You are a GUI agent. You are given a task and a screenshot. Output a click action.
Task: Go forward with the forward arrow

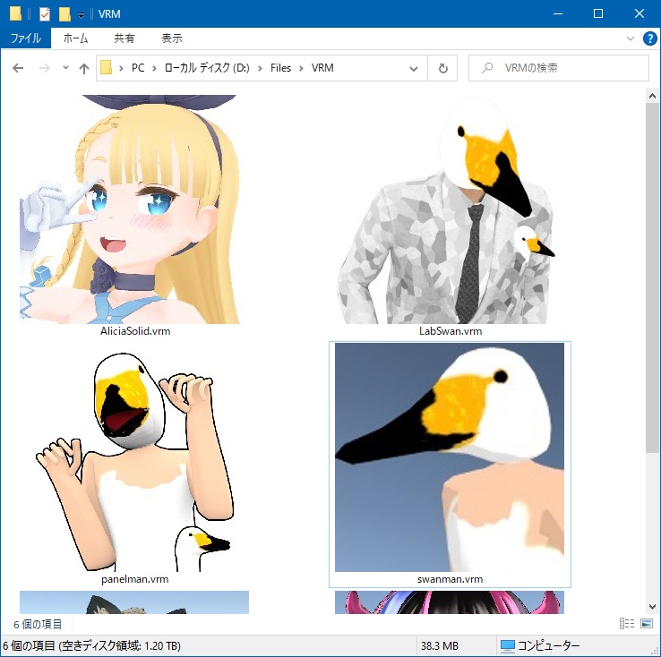(x=44, y=68)
